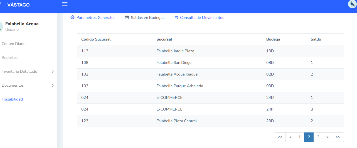This screenshot has height=148, width=357.
Task: Open Conteo Diario in the sidebar
Action: 13,44
